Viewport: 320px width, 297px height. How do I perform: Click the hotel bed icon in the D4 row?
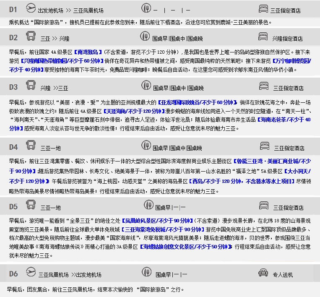265,146
